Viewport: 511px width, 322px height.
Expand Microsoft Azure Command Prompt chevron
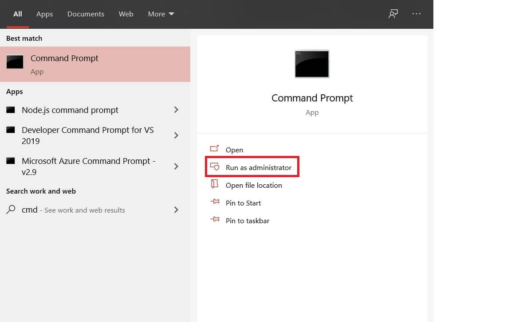pyautogui.click(x=176, y=166)
